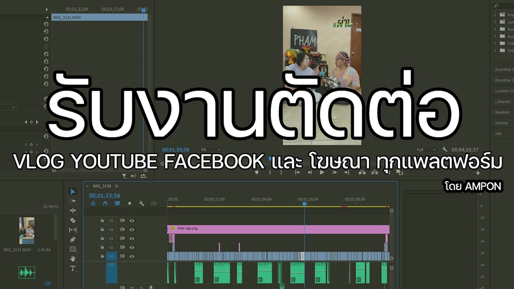This screenshot has width=514, height=289.
Task: Toggle V5 track output eye
Action: (132, 220)
